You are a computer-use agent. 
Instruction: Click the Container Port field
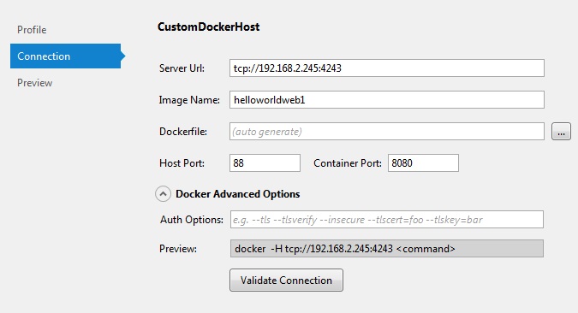tap(423, 163)
